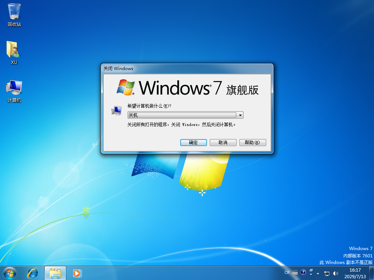Click the soft keyboard icon in language bar
This screenshot has height=280, width=374.
pyautogui.click(x=295, y=273)
